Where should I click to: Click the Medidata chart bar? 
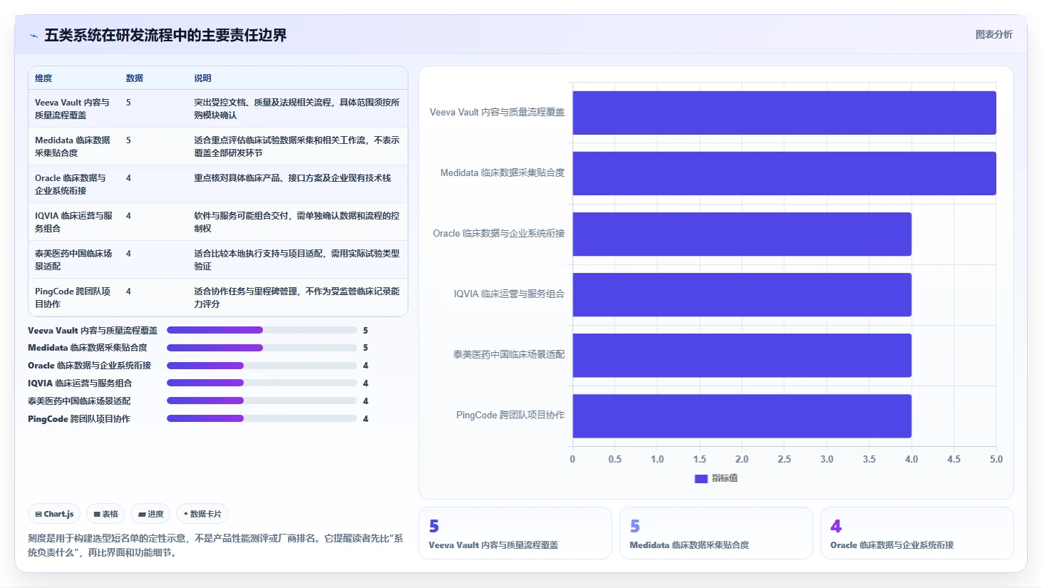[x=784, y=173]
